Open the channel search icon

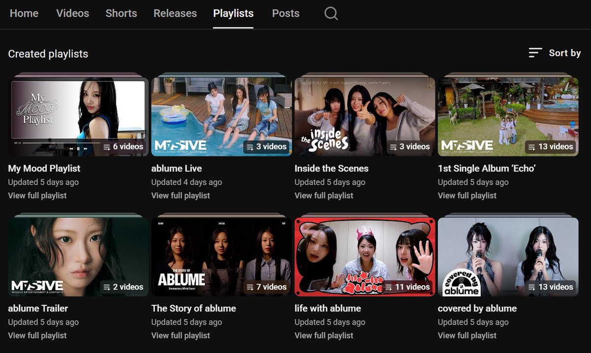[x=331, y=14]
